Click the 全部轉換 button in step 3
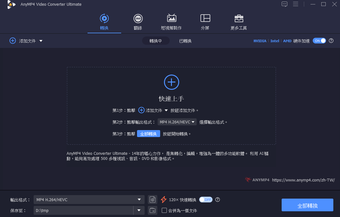Screen dimensions: 340x217 [148, 134]
